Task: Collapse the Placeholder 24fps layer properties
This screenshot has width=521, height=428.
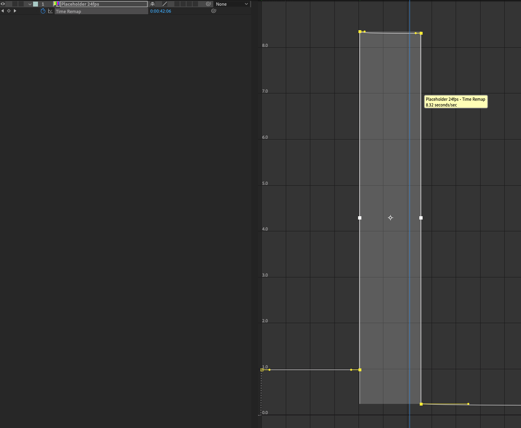Action: pyautogui.click(x=30, y=4)
